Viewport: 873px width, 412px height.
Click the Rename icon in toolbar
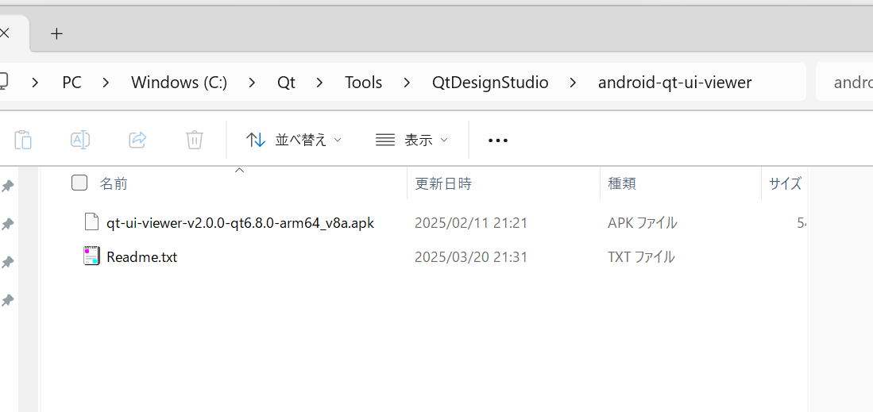click(x=81, y=140)
